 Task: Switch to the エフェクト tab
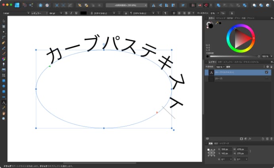(228, 62)
